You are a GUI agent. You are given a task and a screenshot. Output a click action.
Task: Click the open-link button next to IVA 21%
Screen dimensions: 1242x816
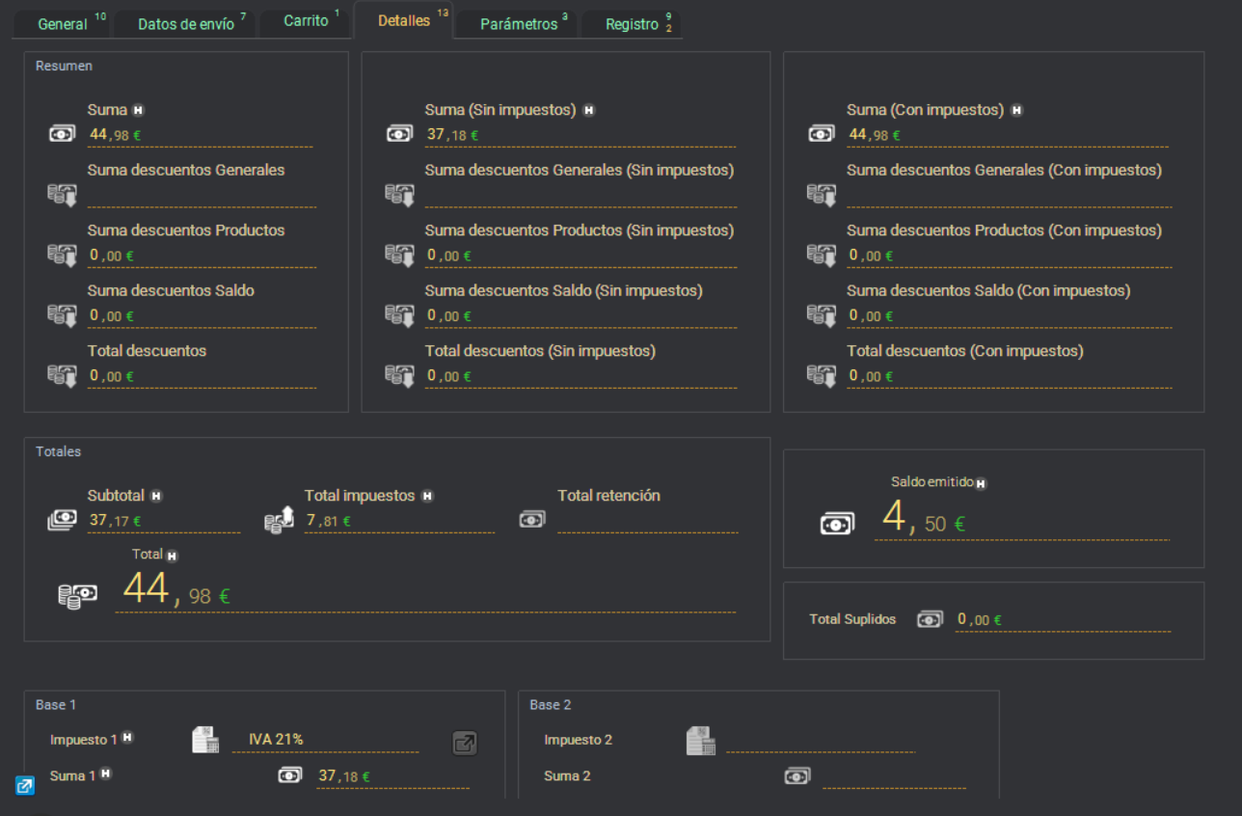pos(465,743)
